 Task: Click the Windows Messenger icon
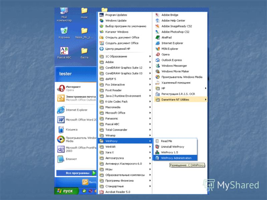(x=158, y=66)
